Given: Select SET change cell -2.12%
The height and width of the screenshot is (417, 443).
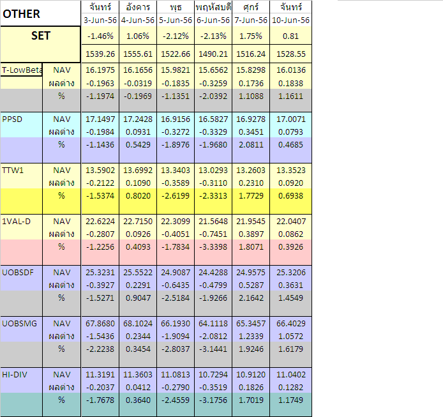Looking at the screenshot, I should click(176, 36).
